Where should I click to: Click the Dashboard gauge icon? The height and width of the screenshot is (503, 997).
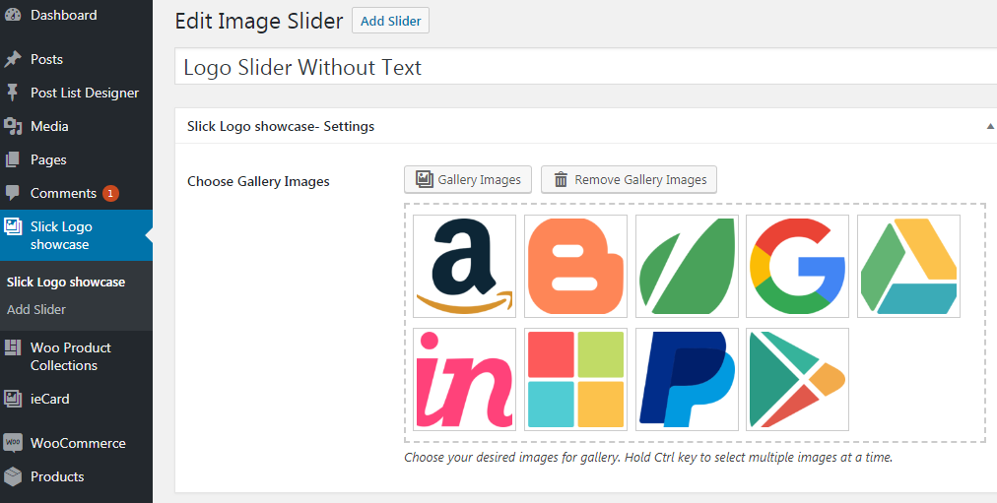click(13, 15)
